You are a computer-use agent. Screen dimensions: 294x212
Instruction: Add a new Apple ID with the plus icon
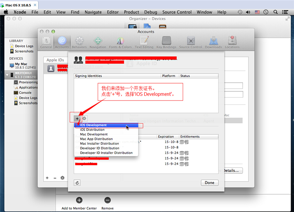click(x=47, y=178)
